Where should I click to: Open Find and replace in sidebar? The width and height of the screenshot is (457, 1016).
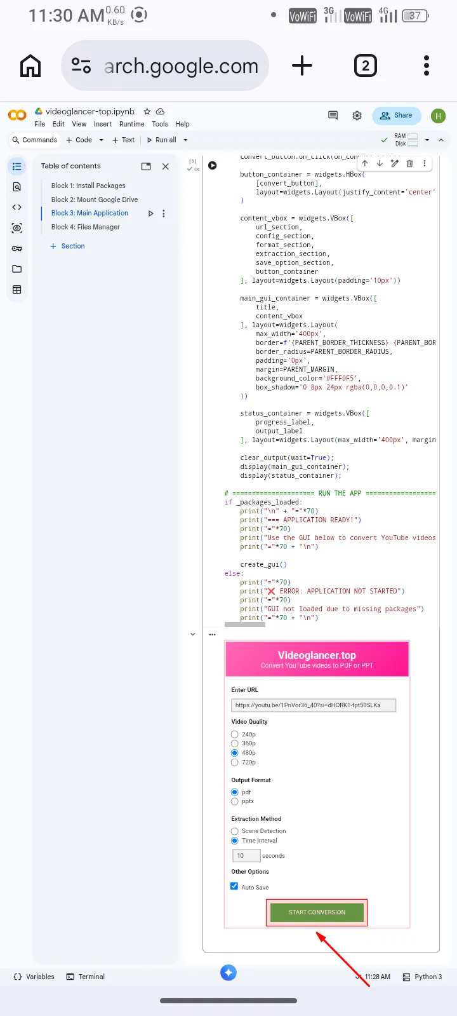point(17,187)
